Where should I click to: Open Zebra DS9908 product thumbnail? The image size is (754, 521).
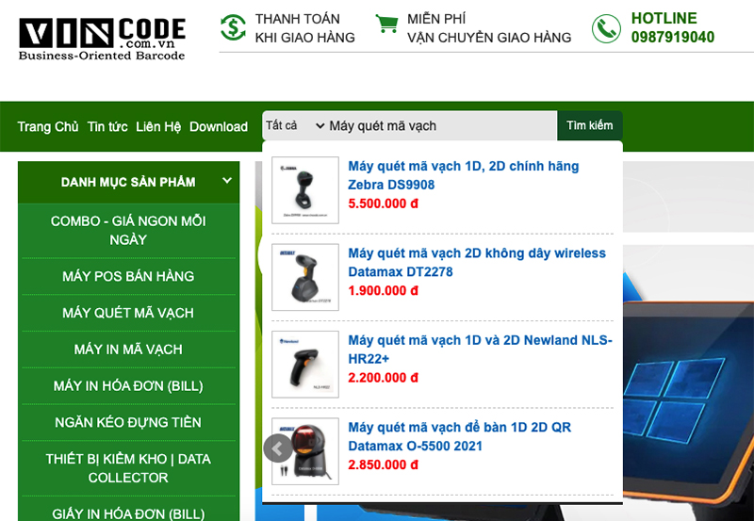[x=304, y=190]
